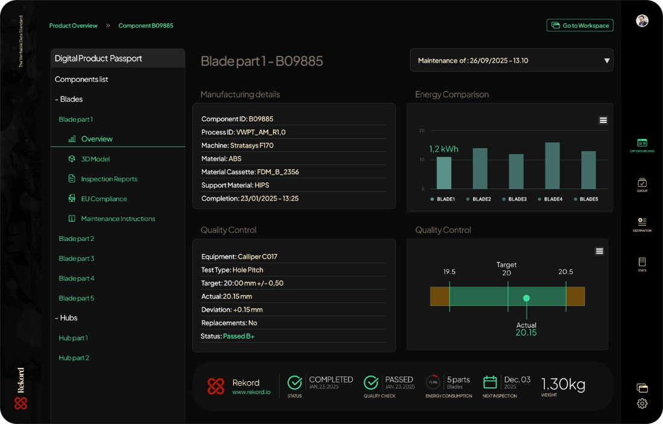The width and height of the screenshot is (663, 424).
Task: Expand Blade part 5
Action: pyautogui.click(x=77, y=298)
